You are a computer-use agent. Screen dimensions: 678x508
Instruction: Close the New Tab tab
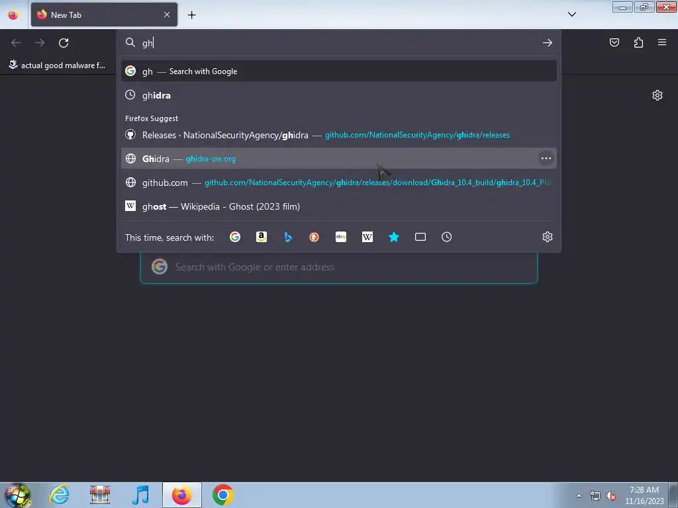[x=167, y=15]
